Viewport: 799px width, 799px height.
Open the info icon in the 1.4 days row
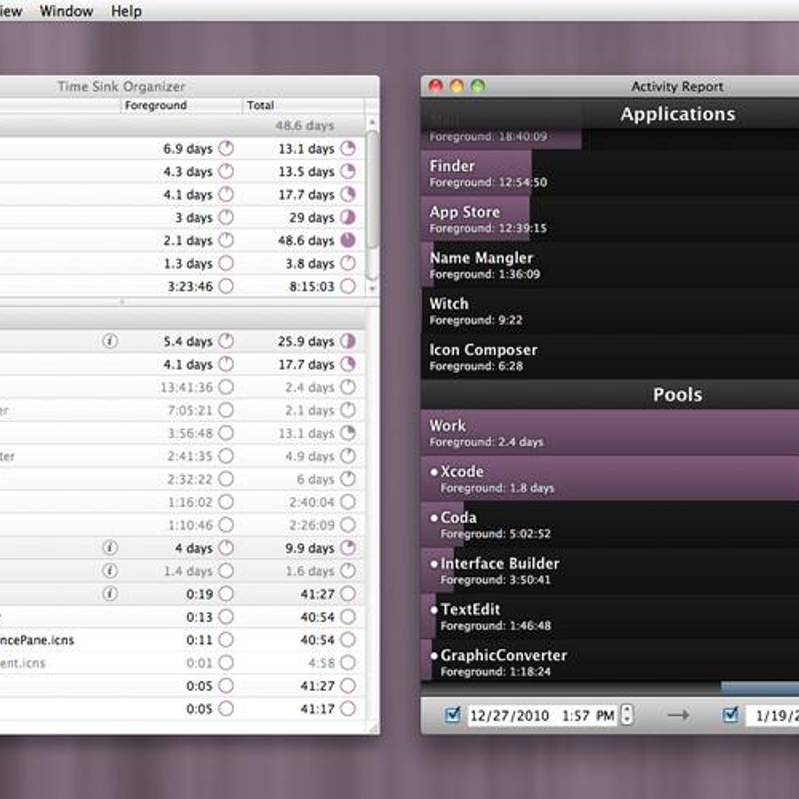pos(111,571)
